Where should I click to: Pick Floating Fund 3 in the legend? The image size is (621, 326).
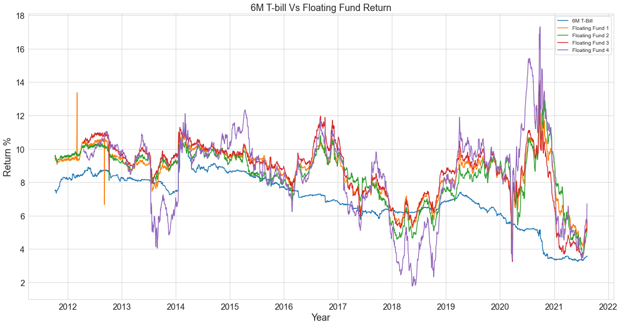coord(591,43)
